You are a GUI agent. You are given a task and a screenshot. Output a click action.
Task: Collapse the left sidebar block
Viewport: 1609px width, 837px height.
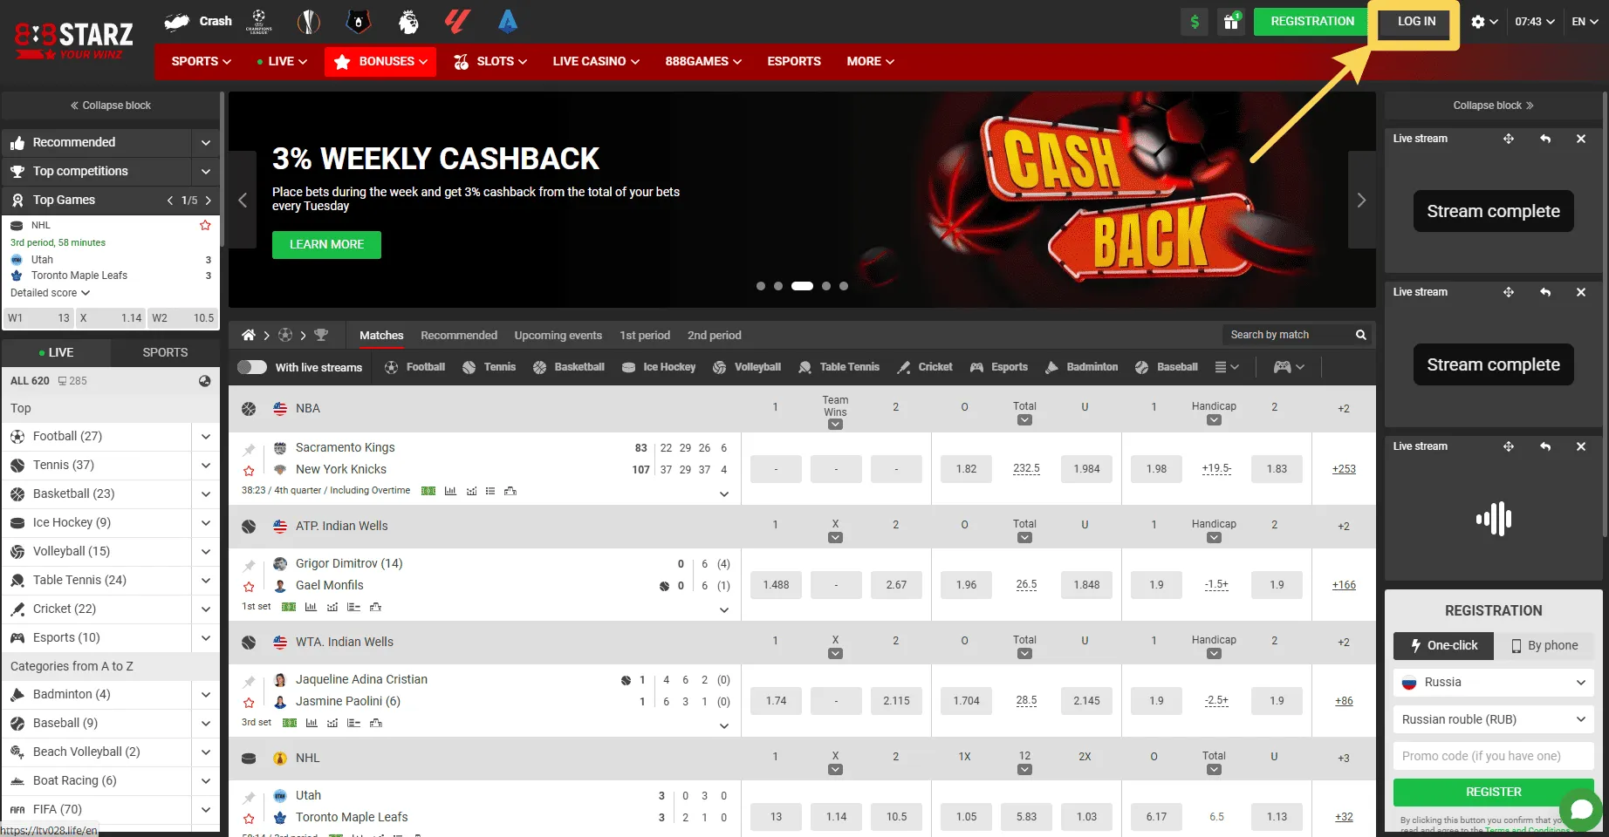111,105
